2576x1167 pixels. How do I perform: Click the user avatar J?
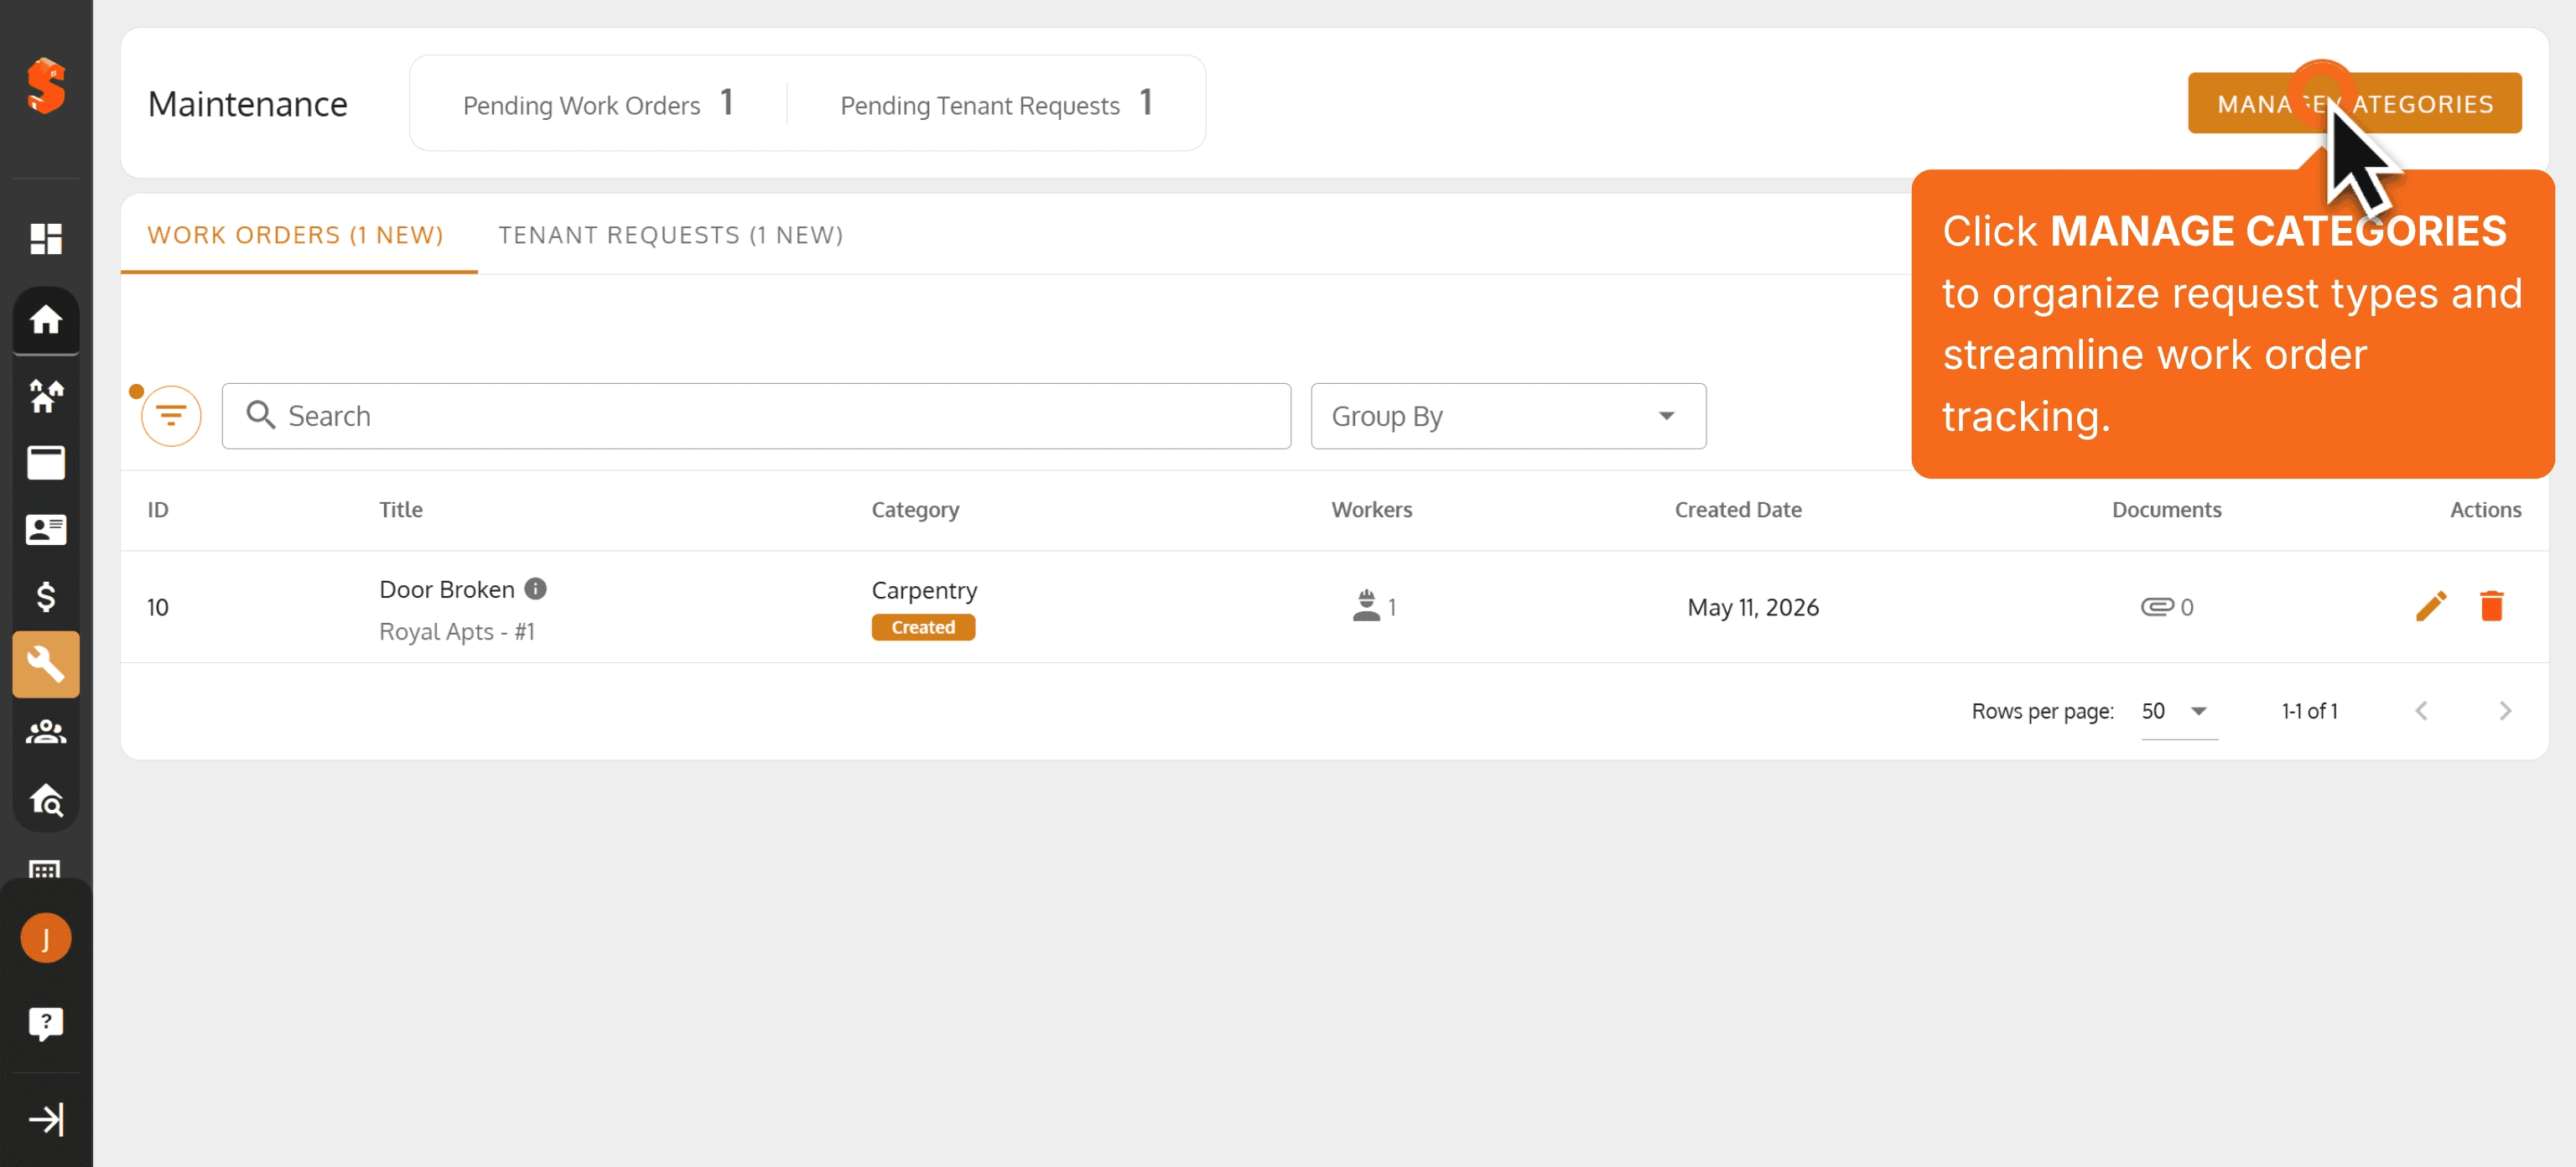coord(46,938)
